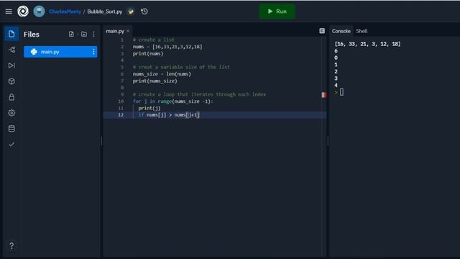Open the Files panel more options menu

pos(93,35)
